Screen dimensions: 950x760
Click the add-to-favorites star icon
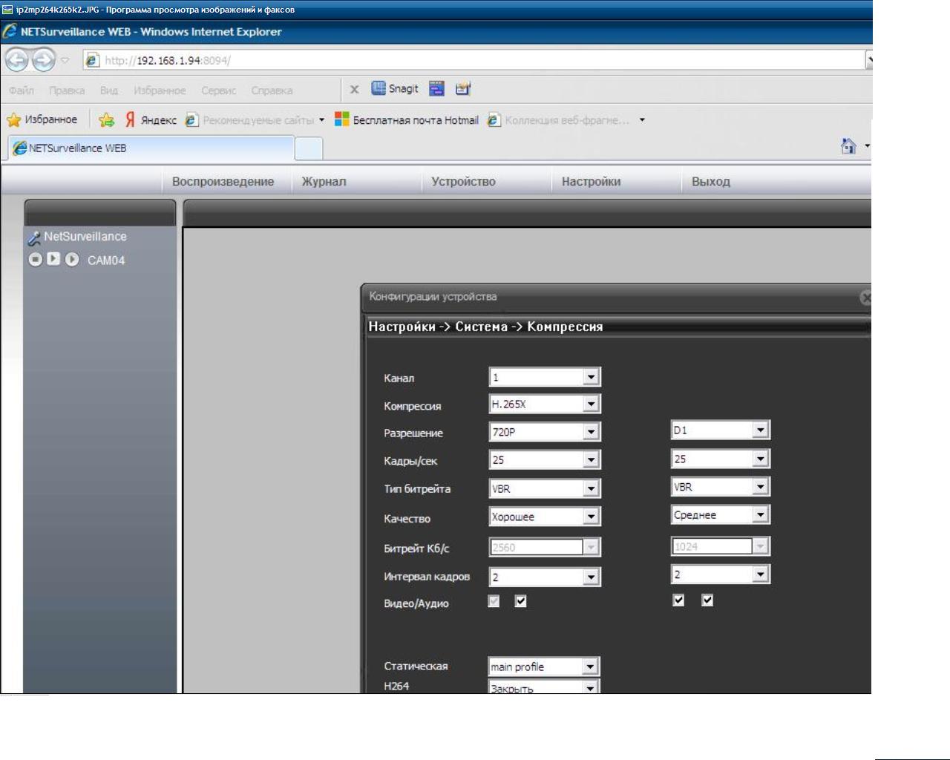tap(107, 119)
